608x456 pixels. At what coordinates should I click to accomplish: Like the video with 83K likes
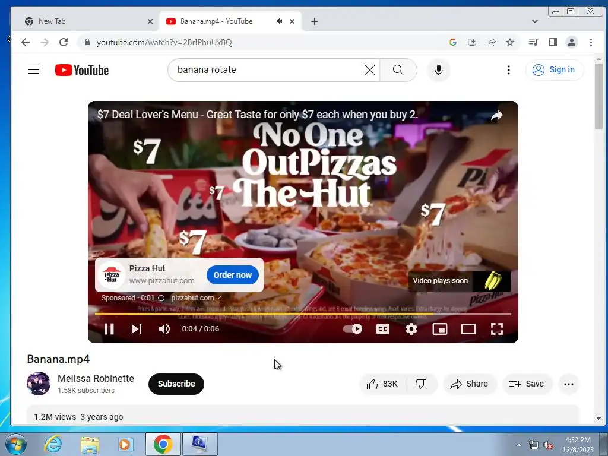pos(383,384)
